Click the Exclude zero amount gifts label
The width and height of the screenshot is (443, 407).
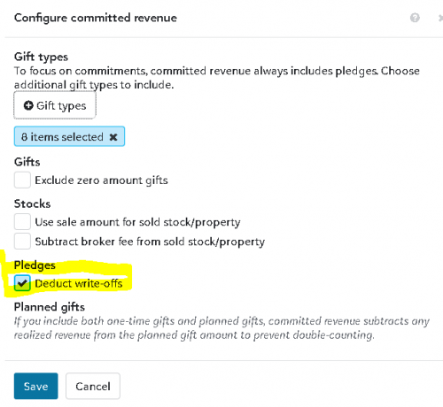coord(101,180)
